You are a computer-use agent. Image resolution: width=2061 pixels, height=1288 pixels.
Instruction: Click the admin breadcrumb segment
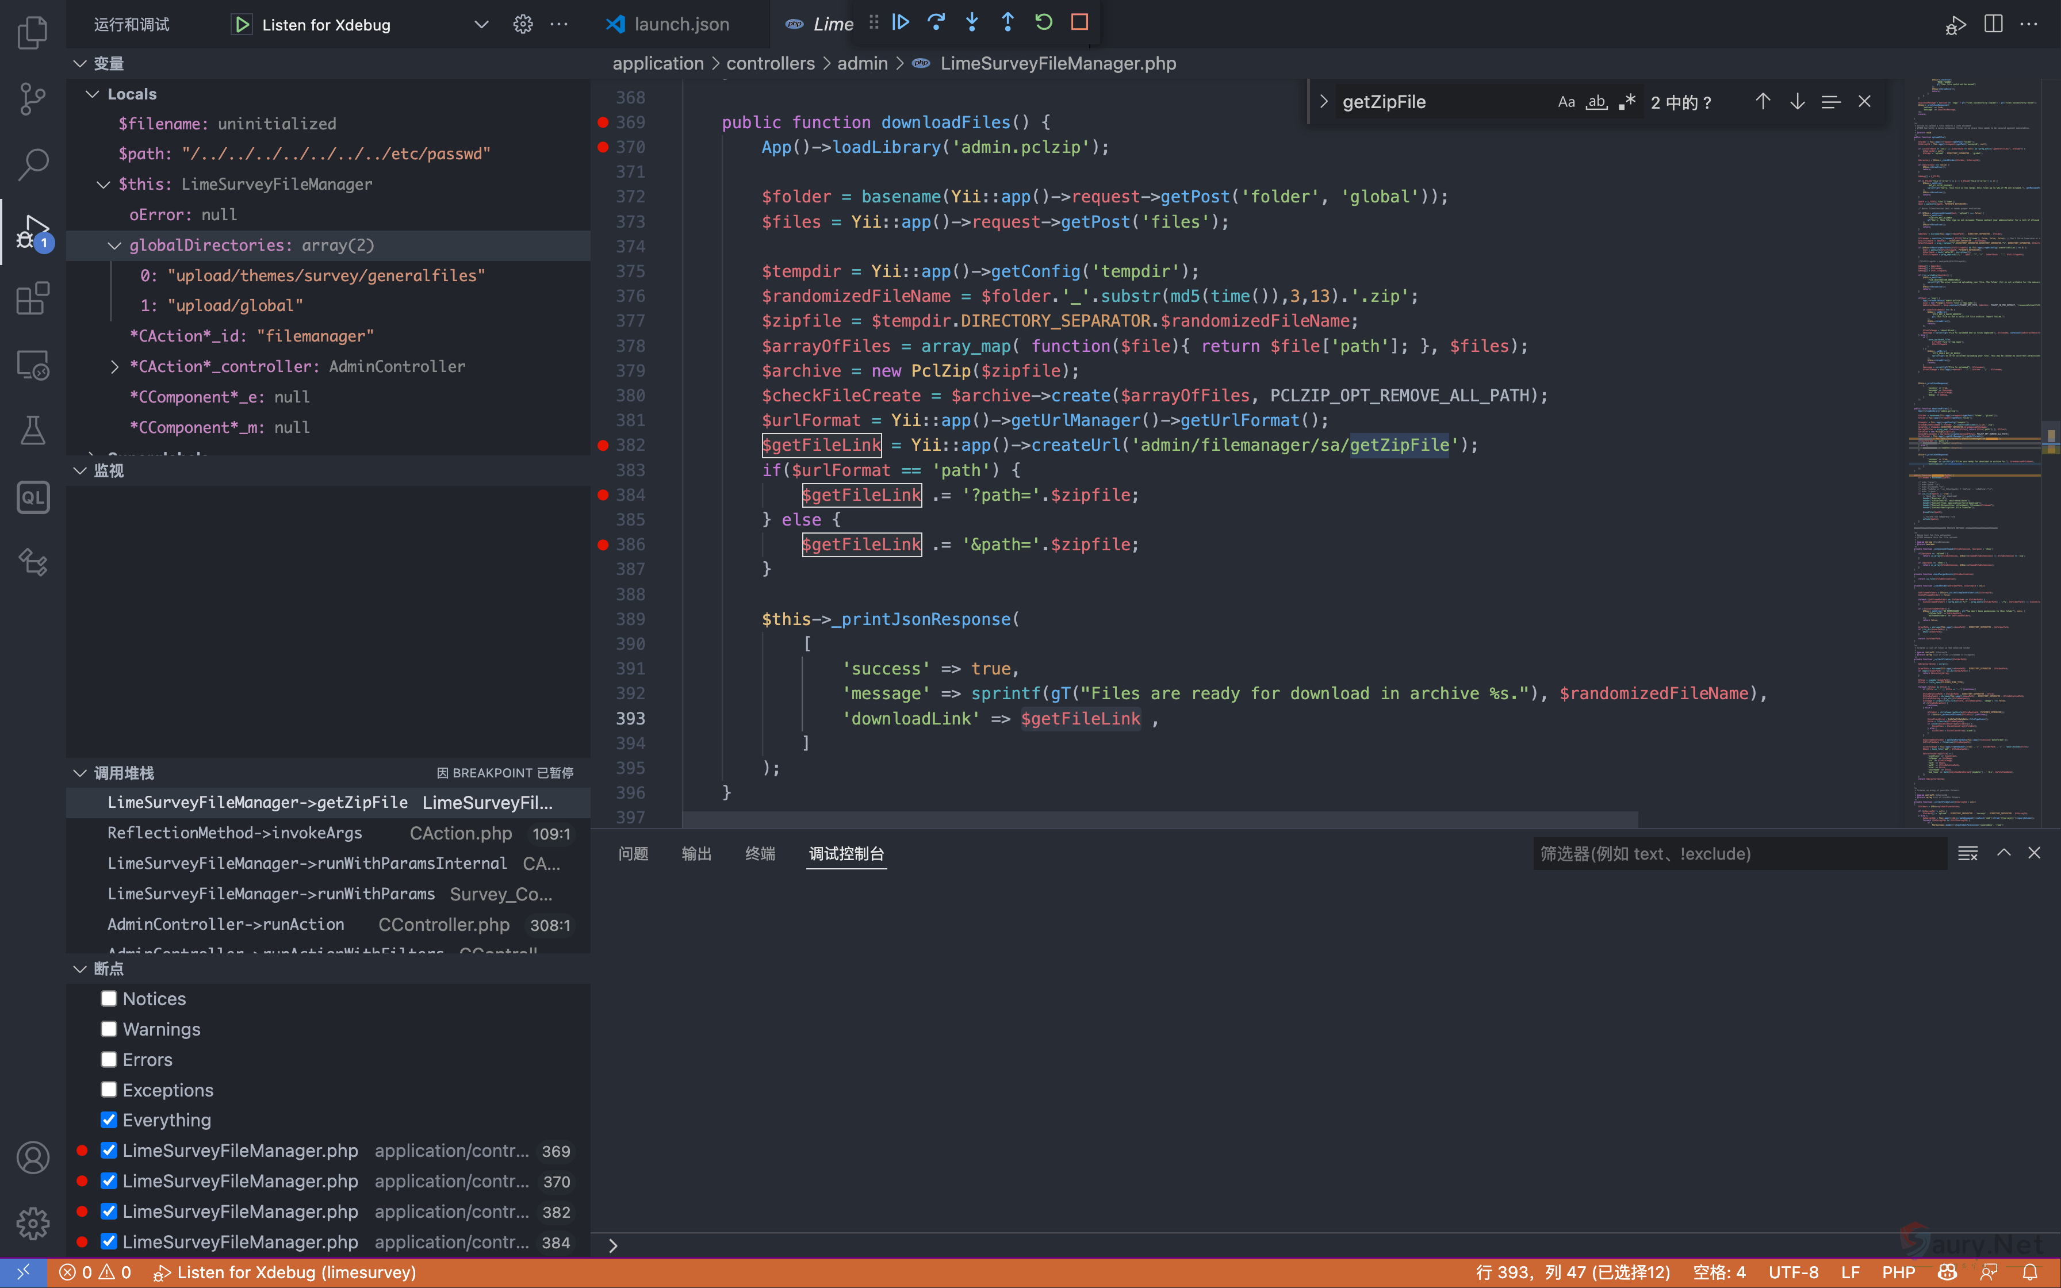862,64
